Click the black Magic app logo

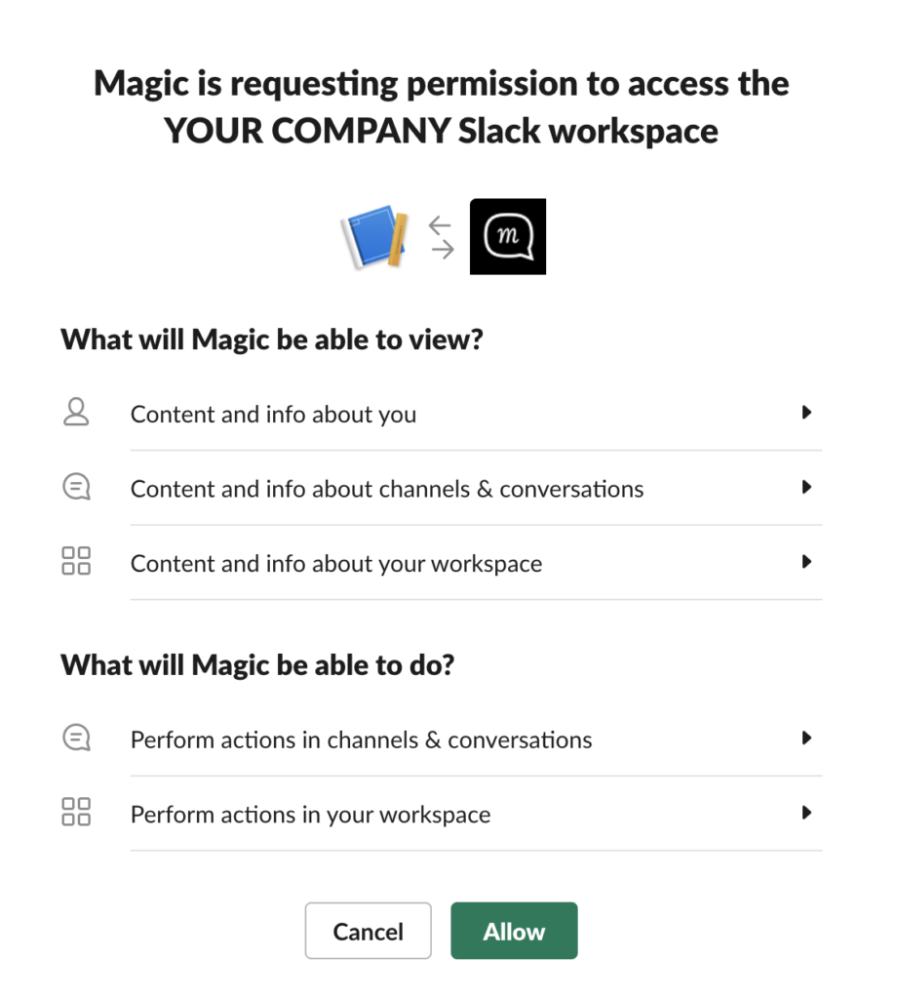coord(508,237)
